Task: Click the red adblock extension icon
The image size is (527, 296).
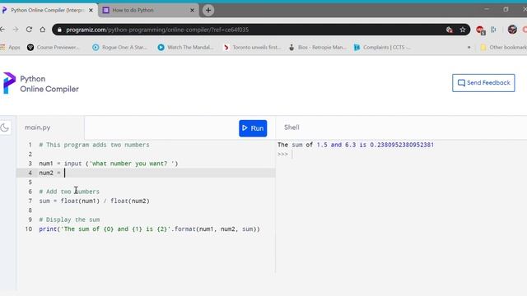Action: 480,30
